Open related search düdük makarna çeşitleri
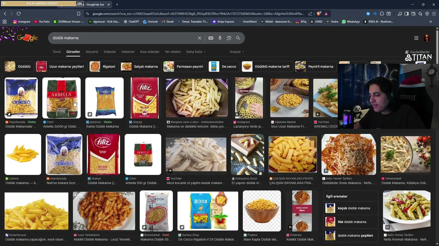 point(351,235)
